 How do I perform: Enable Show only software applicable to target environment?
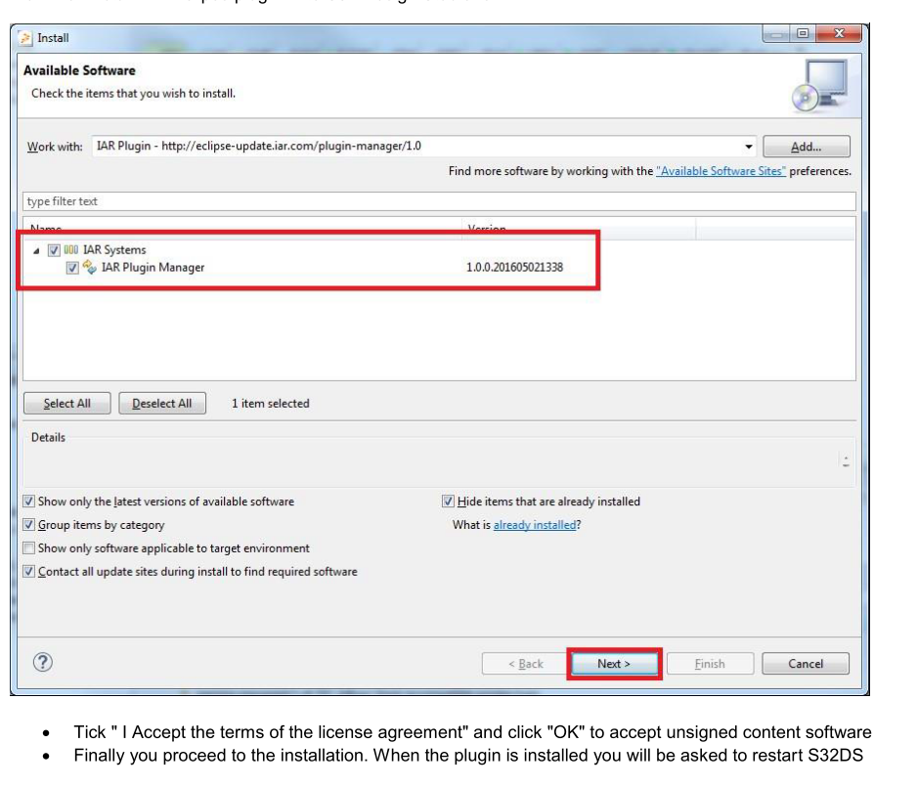pos(28,548)
